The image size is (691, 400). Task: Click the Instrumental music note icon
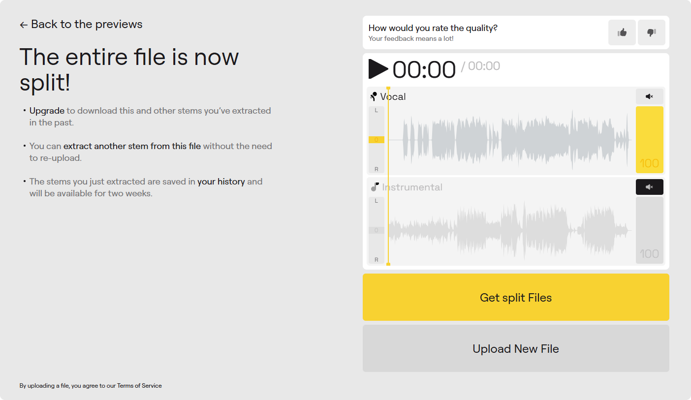click(375, 187)
